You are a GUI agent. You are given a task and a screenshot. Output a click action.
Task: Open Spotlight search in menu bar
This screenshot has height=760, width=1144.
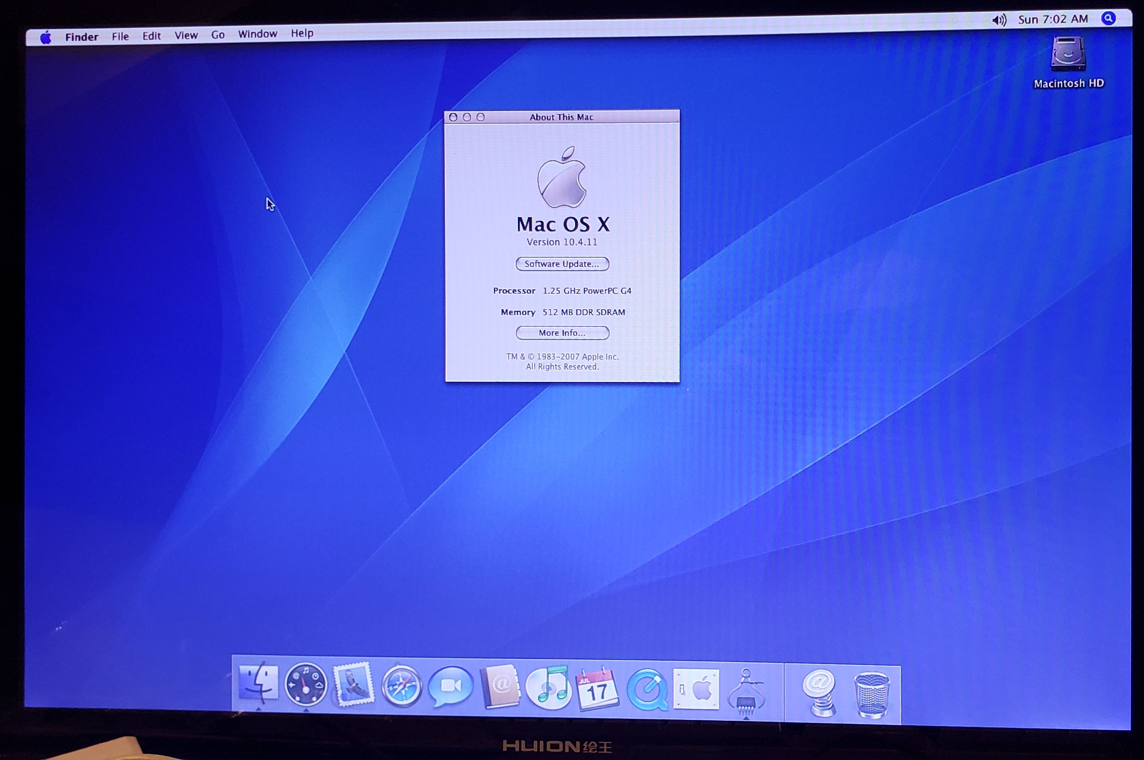(1109, 19)
